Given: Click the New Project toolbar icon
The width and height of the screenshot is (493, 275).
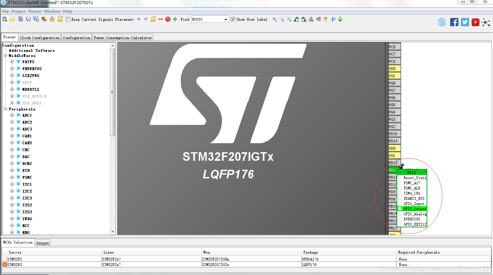Looking at the screenshot, I should 5,19.
